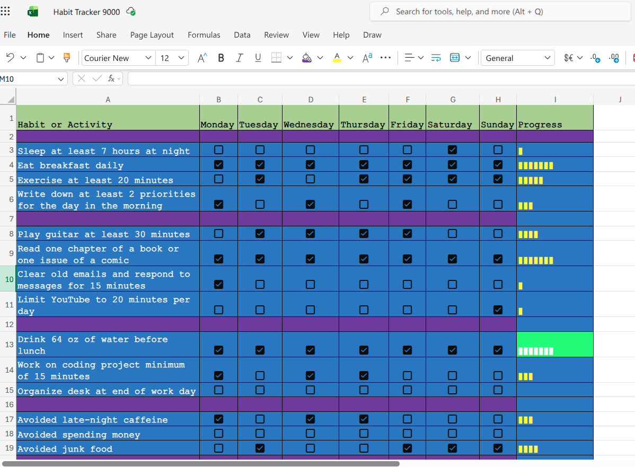Check Saturday box for Play guitar row
The height and width of the screenshot is (467, 635).
tap(452, 233)
